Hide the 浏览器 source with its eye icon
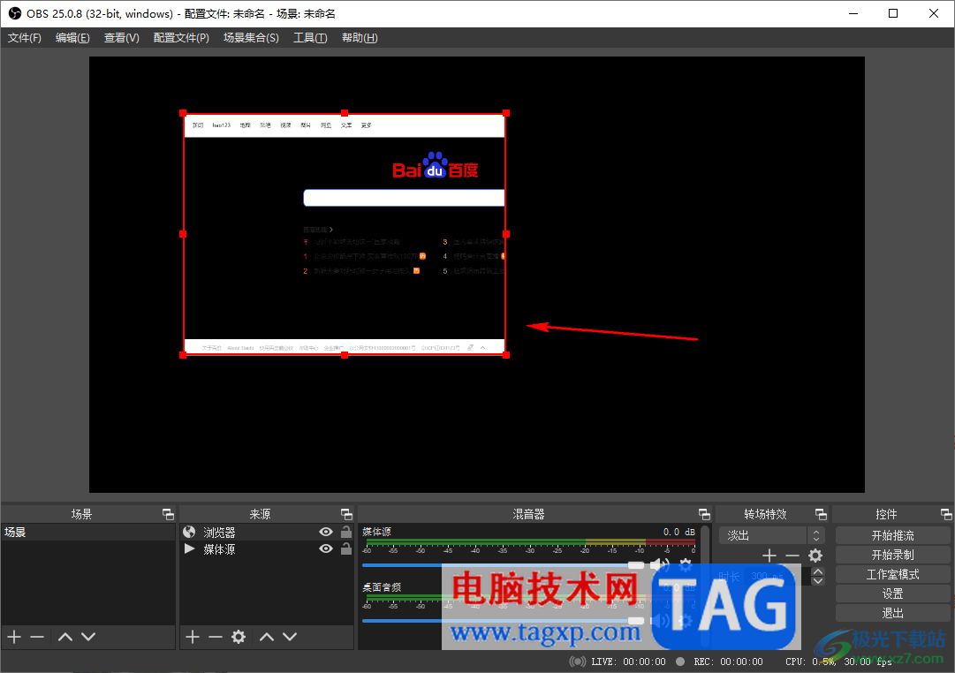 326,533
